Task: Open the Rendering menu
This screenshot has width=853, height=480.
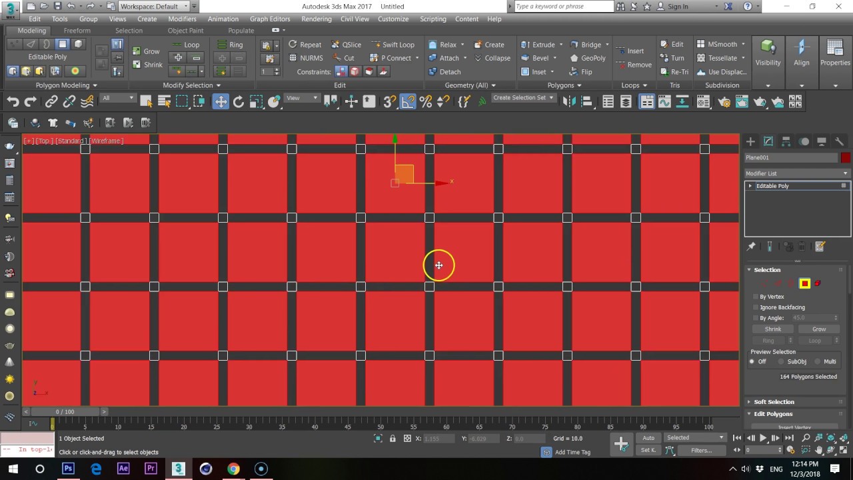Action: [317, 19]
